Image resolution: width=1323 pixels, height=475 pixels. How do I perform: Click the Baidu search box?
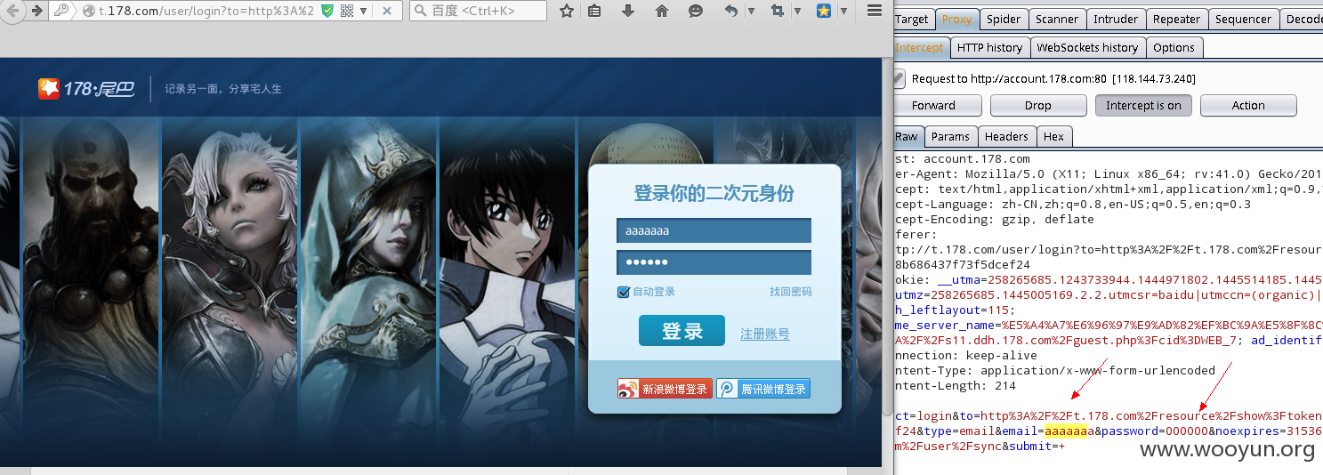pos(478,11)
